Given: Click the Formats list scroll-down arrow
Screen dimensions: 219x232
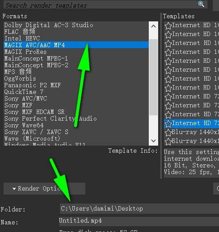Looking at the screenshot, I should pos(153,141).
